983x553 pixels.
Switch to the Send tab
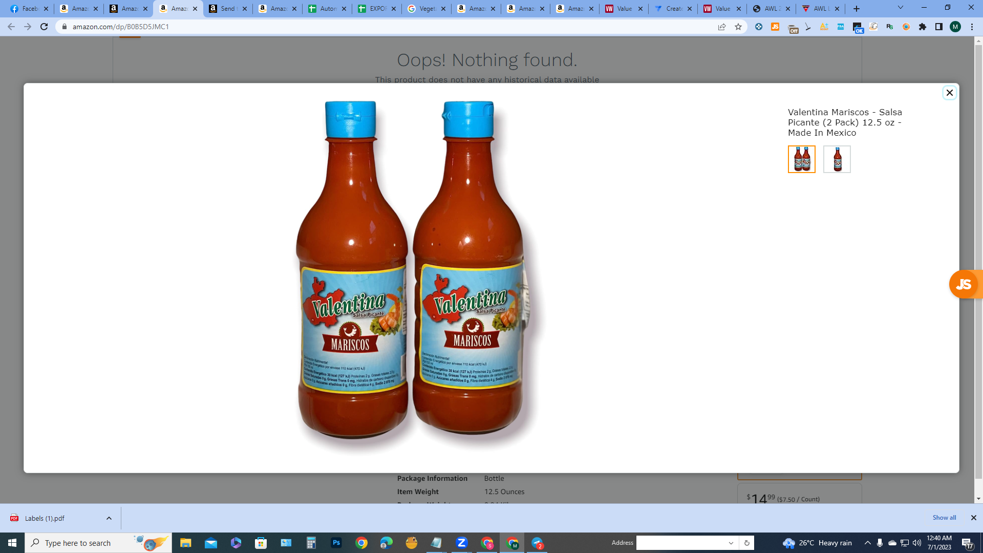point(228,9)
